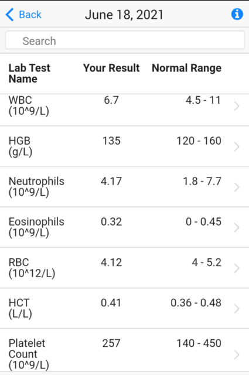Tap the Eosinophils normal range 0 - 0.45
This screenshot has width=249, height=375.
click(x=203, y=221)
